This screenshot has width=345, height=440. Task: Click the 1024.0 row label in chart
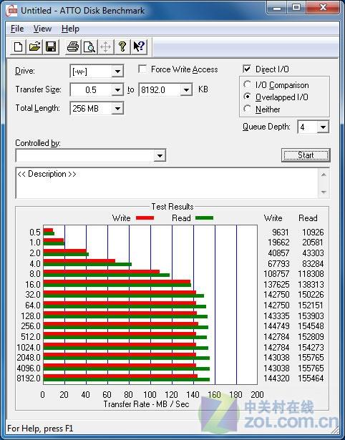click(29, 348)
